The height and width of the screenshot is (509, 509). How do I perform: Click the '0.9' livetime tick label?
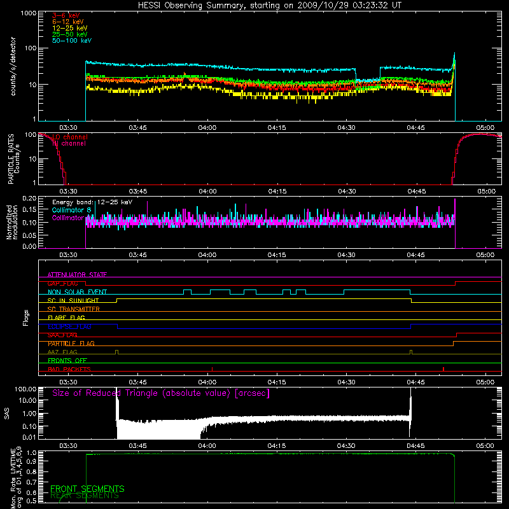coord(32,461)
